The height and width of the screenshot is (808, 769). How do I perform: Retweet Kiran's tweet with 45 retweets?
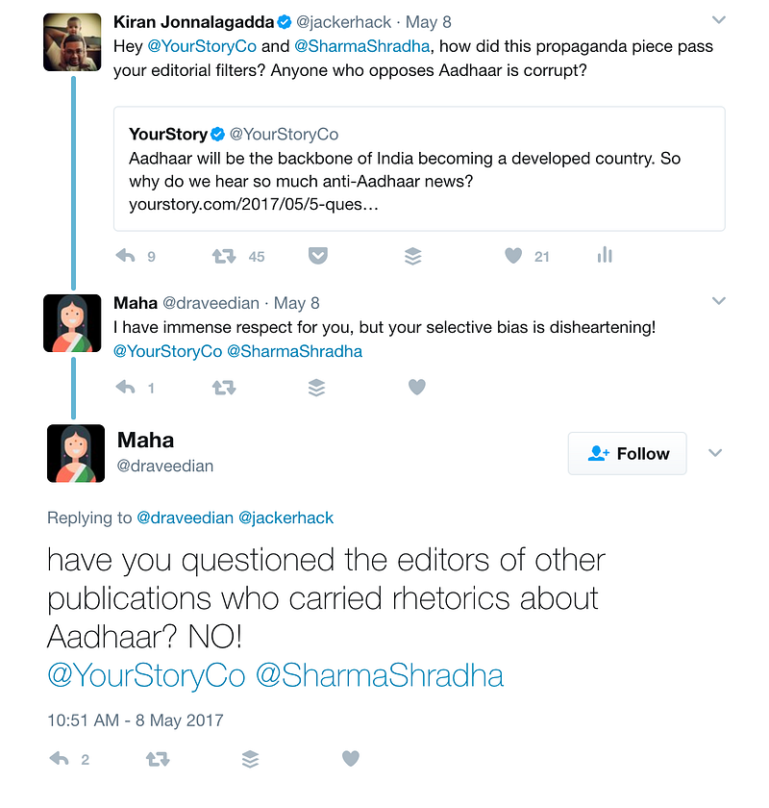click(224, 256)
